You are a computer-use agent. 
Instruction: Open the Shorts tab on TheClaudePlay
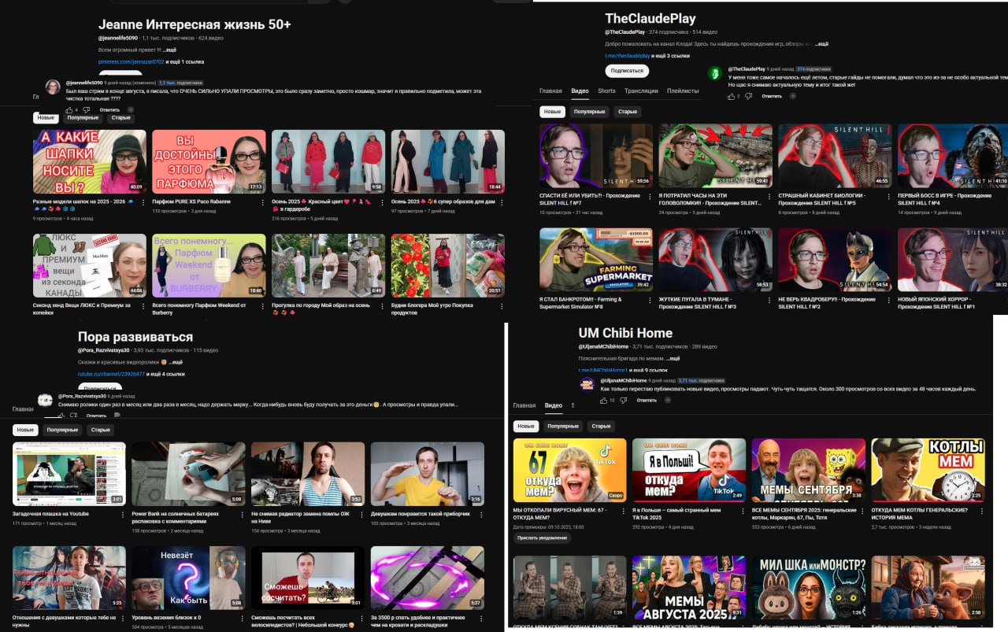click(x=606, y=91)
